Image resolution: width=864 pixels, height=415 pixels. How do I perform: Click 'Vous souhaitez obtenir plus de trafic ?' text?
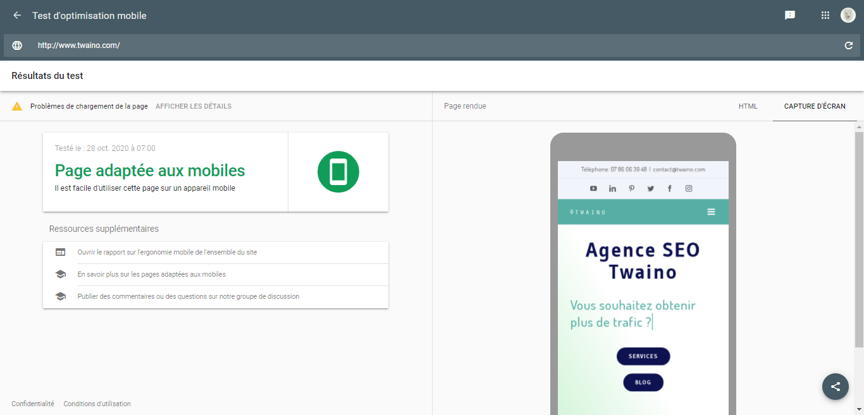pyautogui.click(x=633, y=314)
